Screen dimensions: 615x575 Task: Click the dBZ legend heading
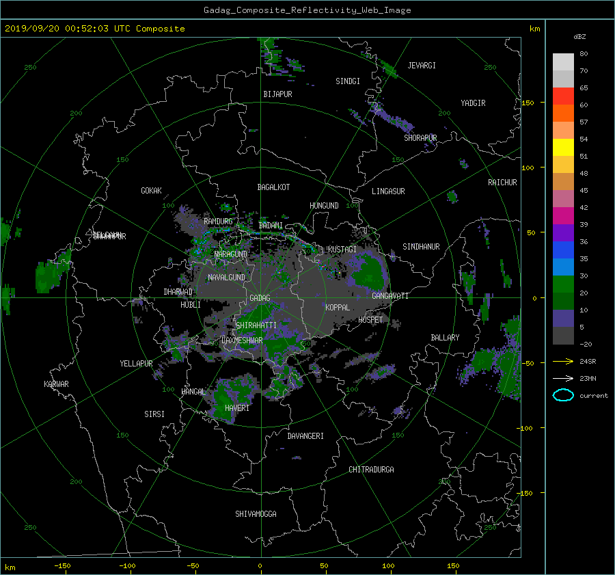tap(579, 36)
